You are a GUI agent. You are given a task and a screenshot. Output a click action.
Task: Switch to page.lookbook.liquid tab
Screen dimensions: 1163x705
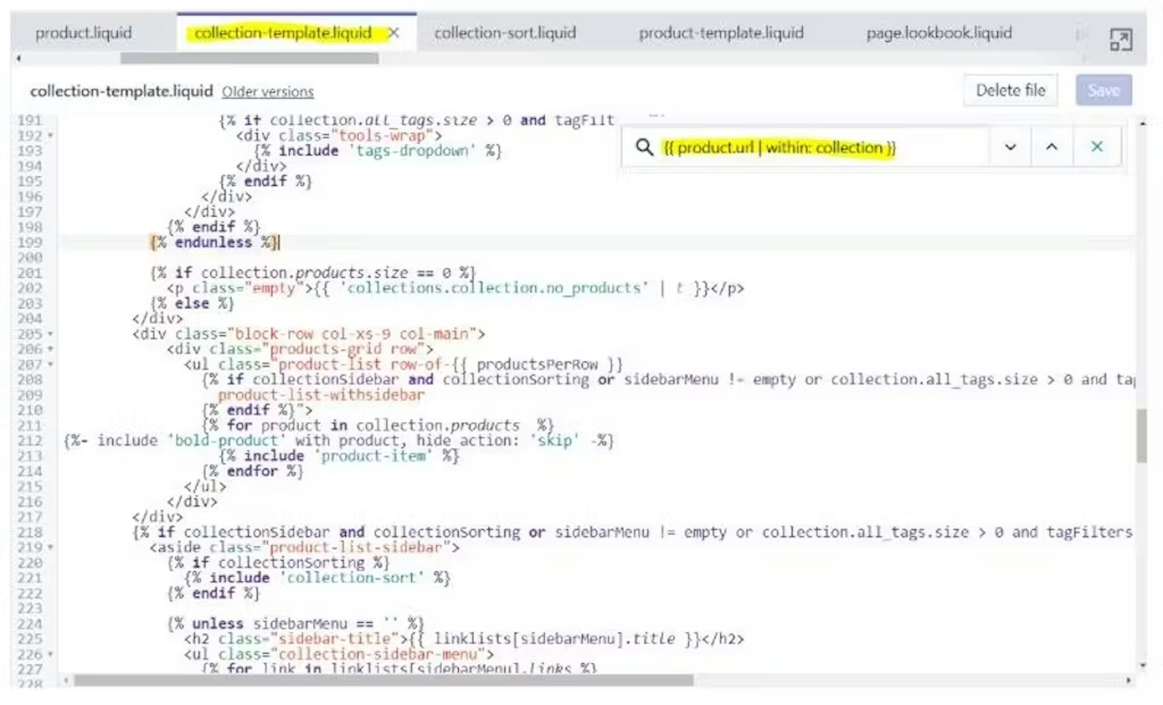[x=939, y=33]
